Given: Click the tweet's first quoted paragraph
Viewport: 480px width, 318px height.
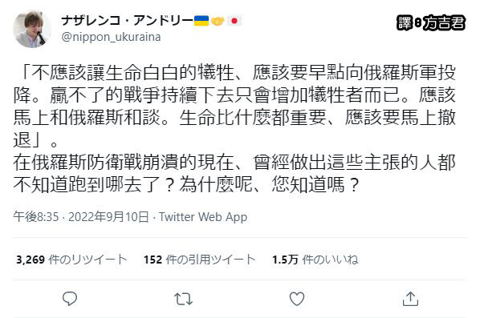Looking at the screenshot, I should 234,107.
